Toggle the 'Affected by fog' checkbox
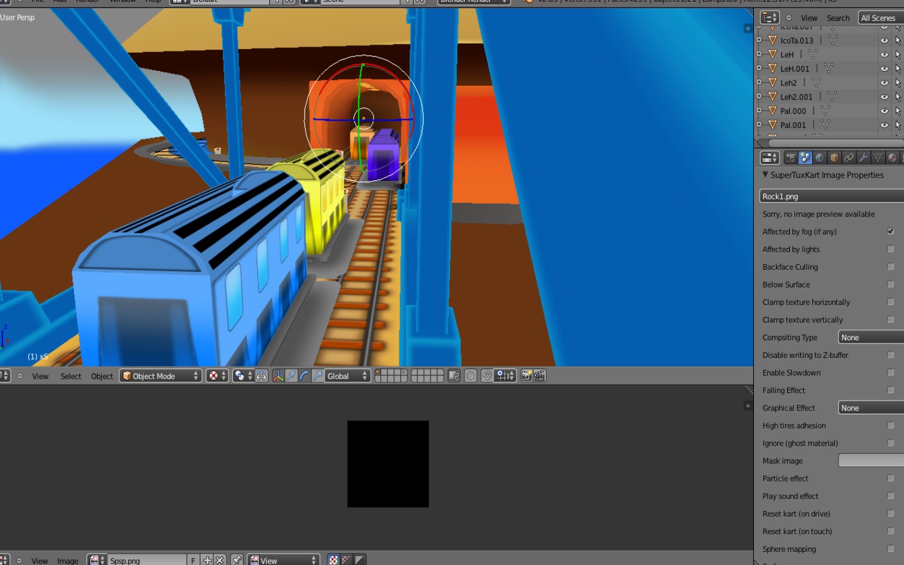The height and width of the screenshot is (565, 904). pos(890,232)
